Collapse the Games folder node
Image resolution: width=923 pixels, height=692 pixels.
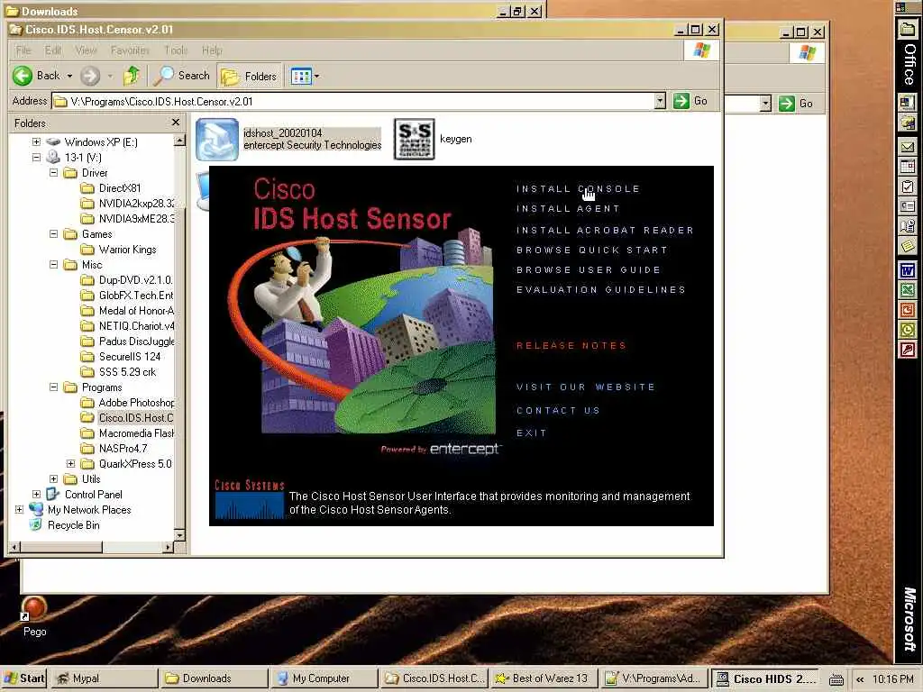pyautogui.click(x=53, y=233)
